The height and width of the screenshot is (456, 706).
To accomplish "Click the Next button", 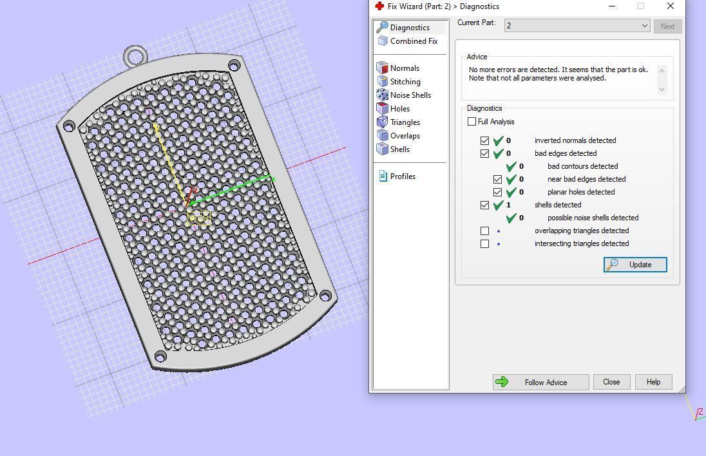I will 668,26.
